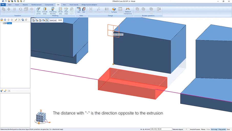Switch to the Insert tab
This screenshot has width=232, height=131.
(x=17, y=5)
